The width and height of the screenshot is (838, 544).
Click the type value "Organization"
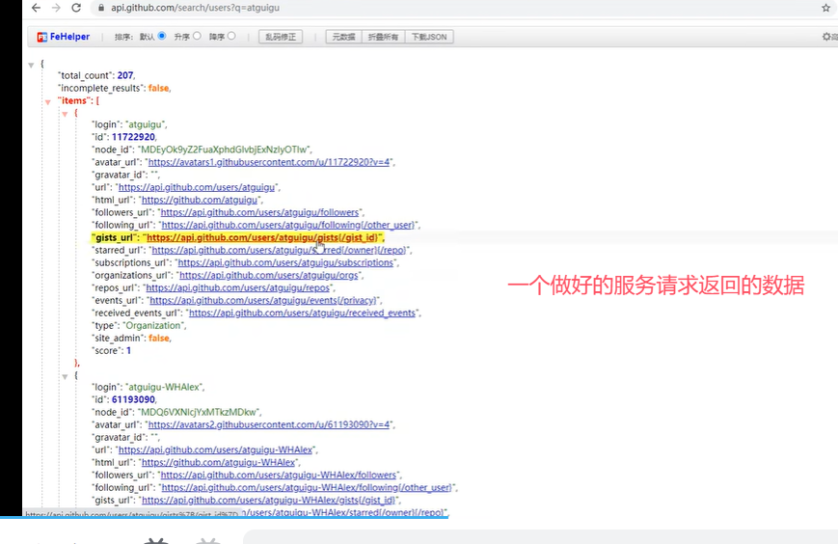(x=153, y=325)
